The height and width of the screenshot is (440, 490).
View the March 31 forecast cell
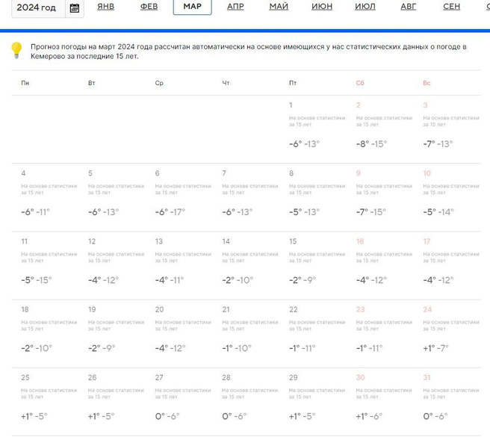pos(451,400)
